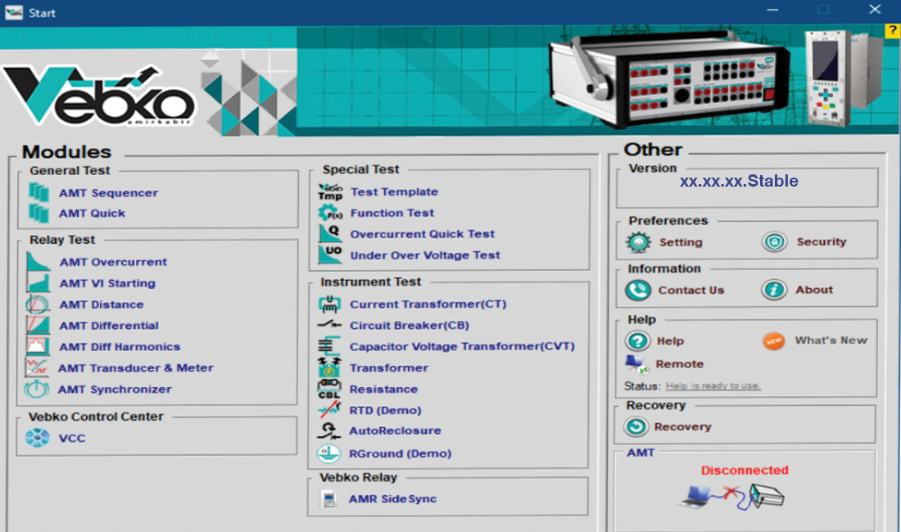Screen dimensions: 901x532
Task: Click the RTD (Demo) icon
Action: [329, 410]
